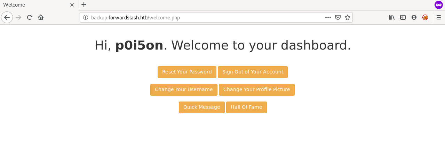Open the Hall Of Fame page
The height and width of the screenshot is (149, 445).
[x=246, y=107]
